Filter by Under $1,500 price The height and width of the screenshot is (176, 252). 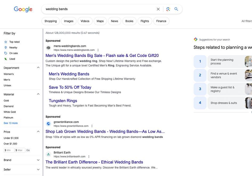click(x=11, y=138)
